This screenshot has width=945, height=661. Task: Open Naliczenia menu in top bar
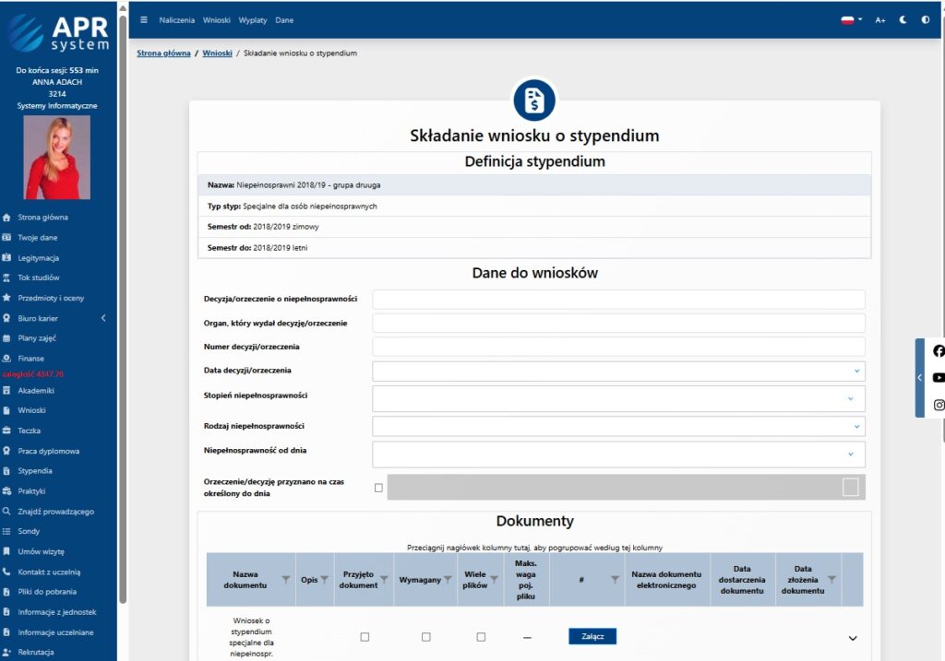pos(176,19)
